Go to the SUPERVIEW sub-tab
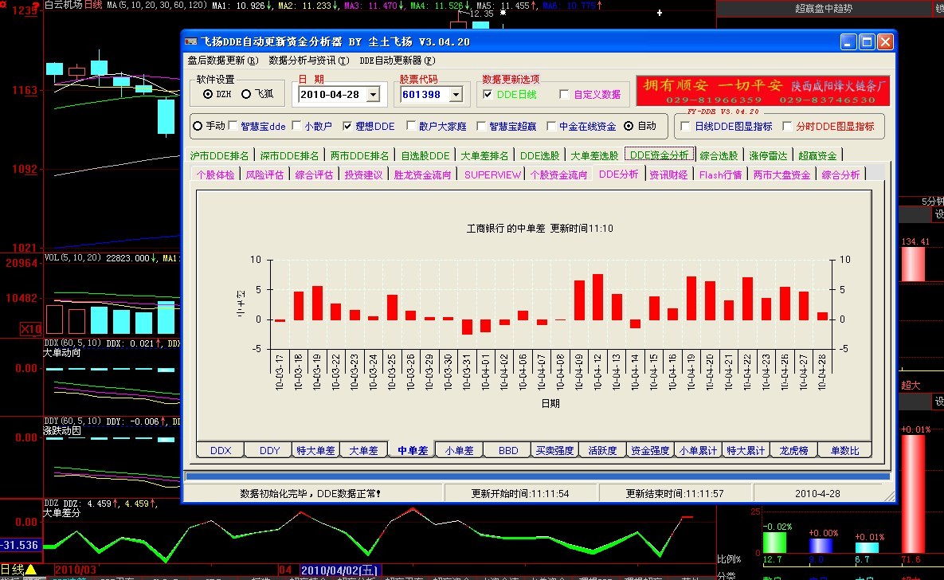 tap(492, 174)
